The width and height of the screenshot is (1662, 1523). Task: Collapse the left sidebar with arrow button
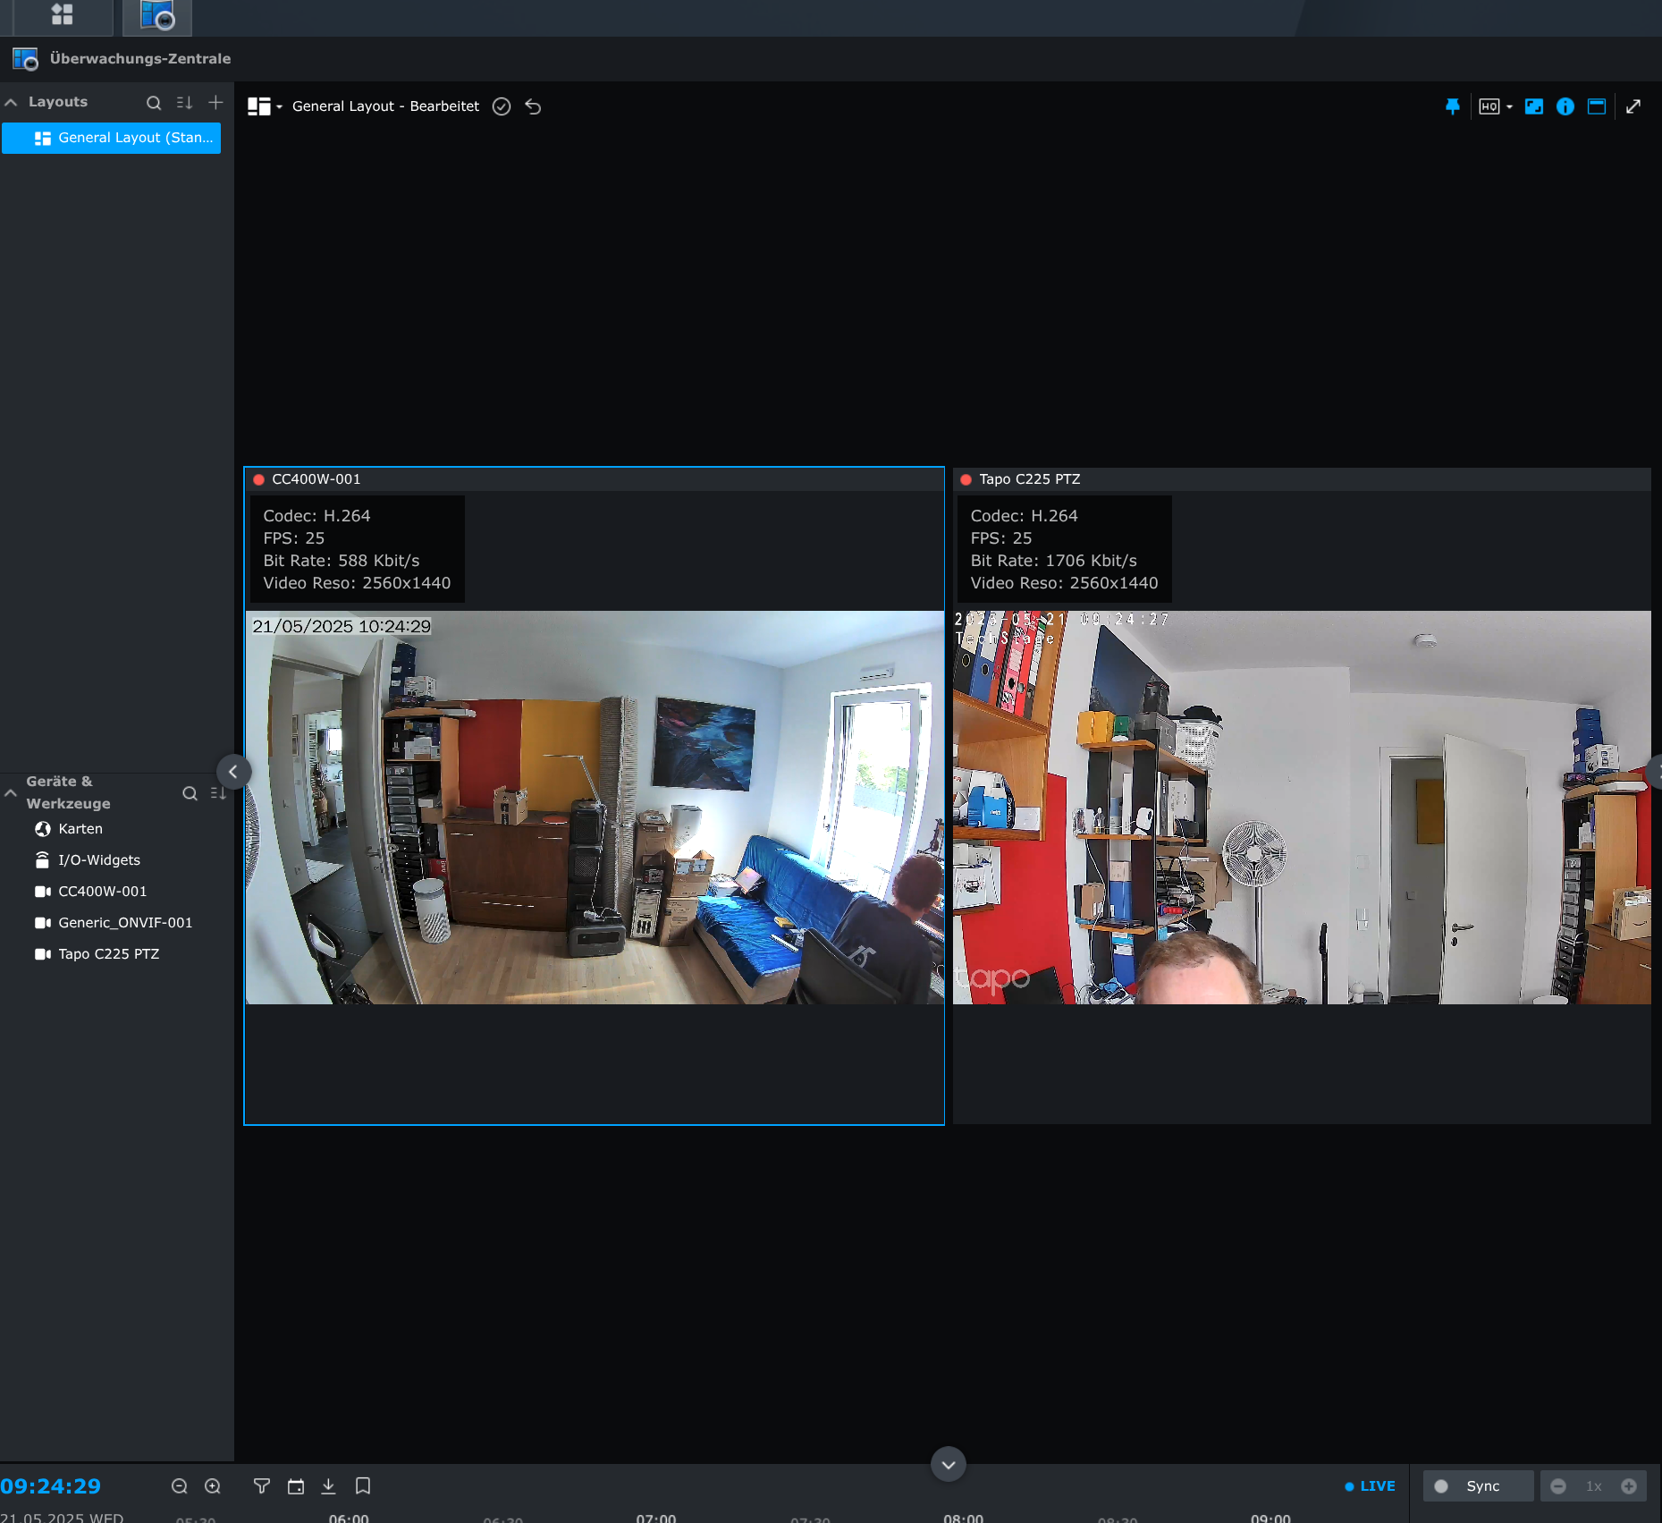(x=233, y=772)
